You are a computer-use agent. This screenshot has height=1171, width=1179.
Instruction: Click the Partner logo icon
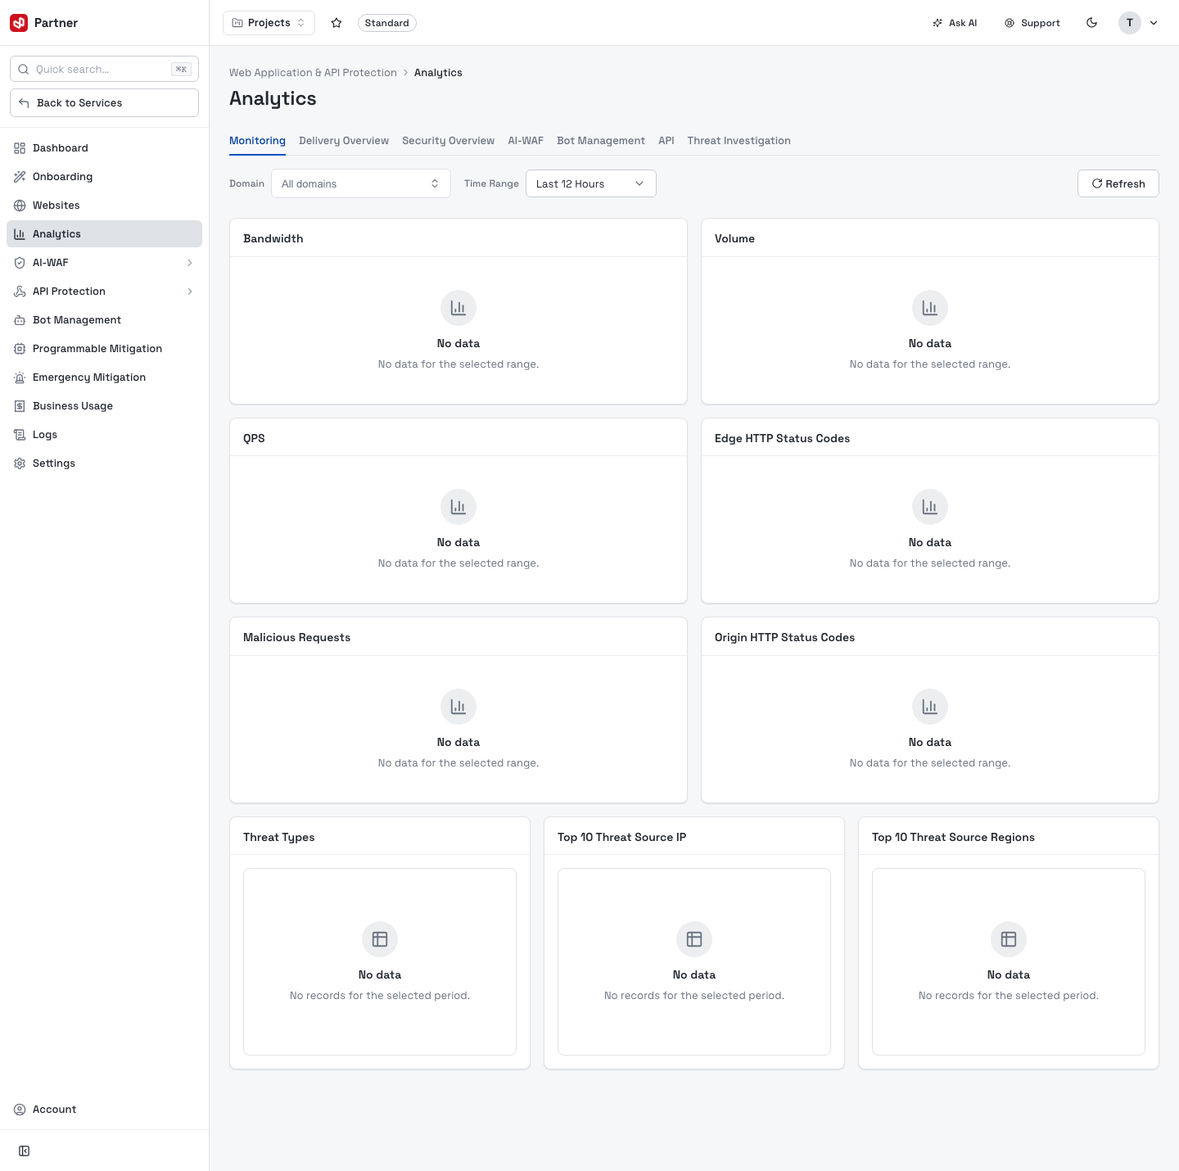pyautogui.click(x=19, y=23)
